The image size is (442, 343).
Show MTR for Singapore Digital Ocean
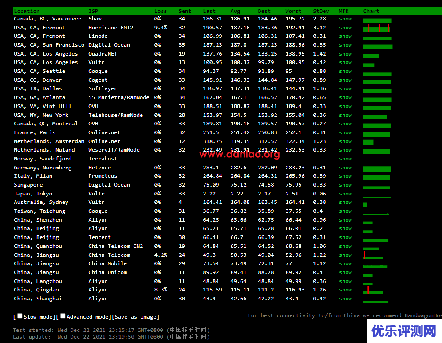pyautogui.click(x=345, y=185)
